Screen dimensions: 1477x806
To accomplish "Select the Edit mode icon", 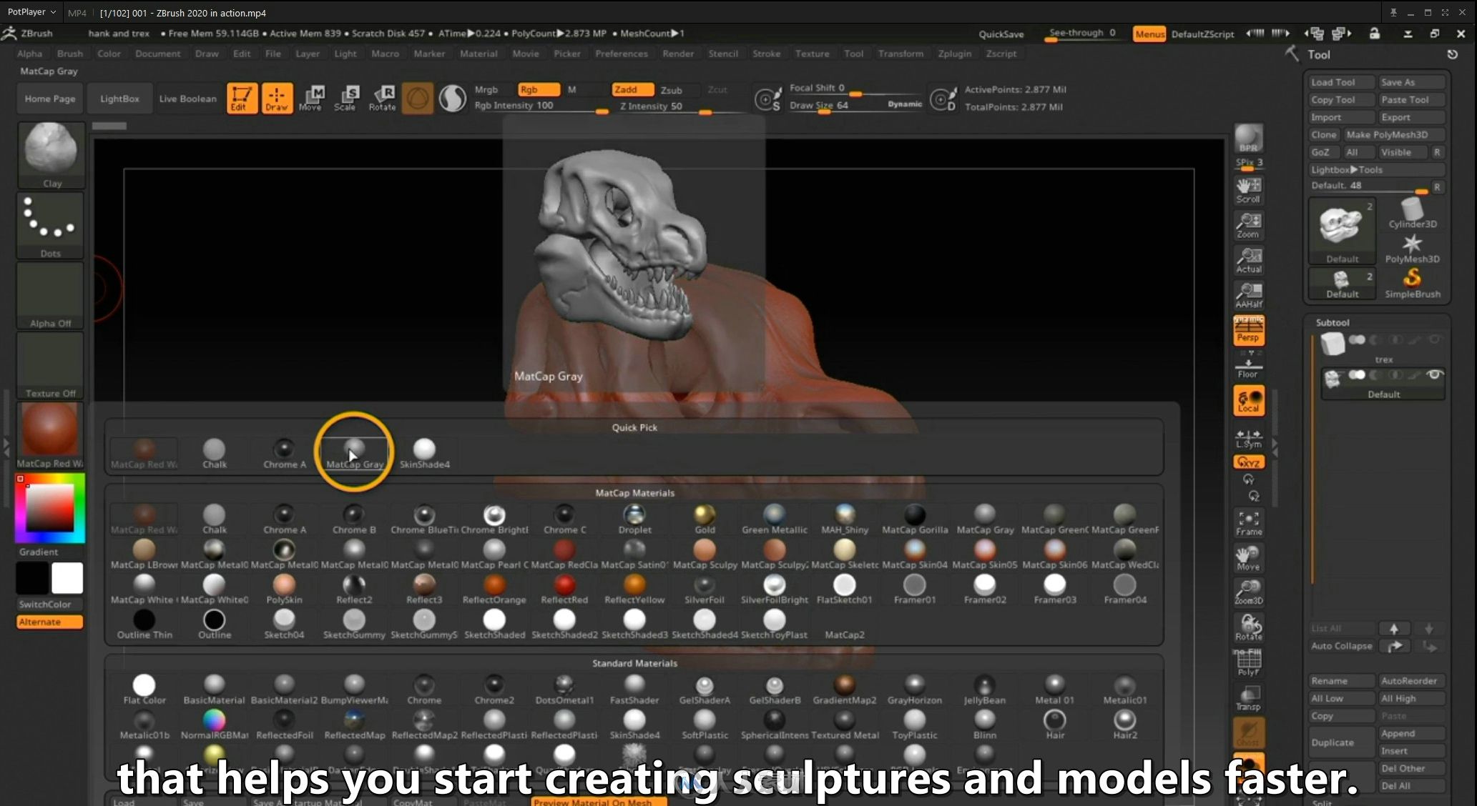I will 242,98.
